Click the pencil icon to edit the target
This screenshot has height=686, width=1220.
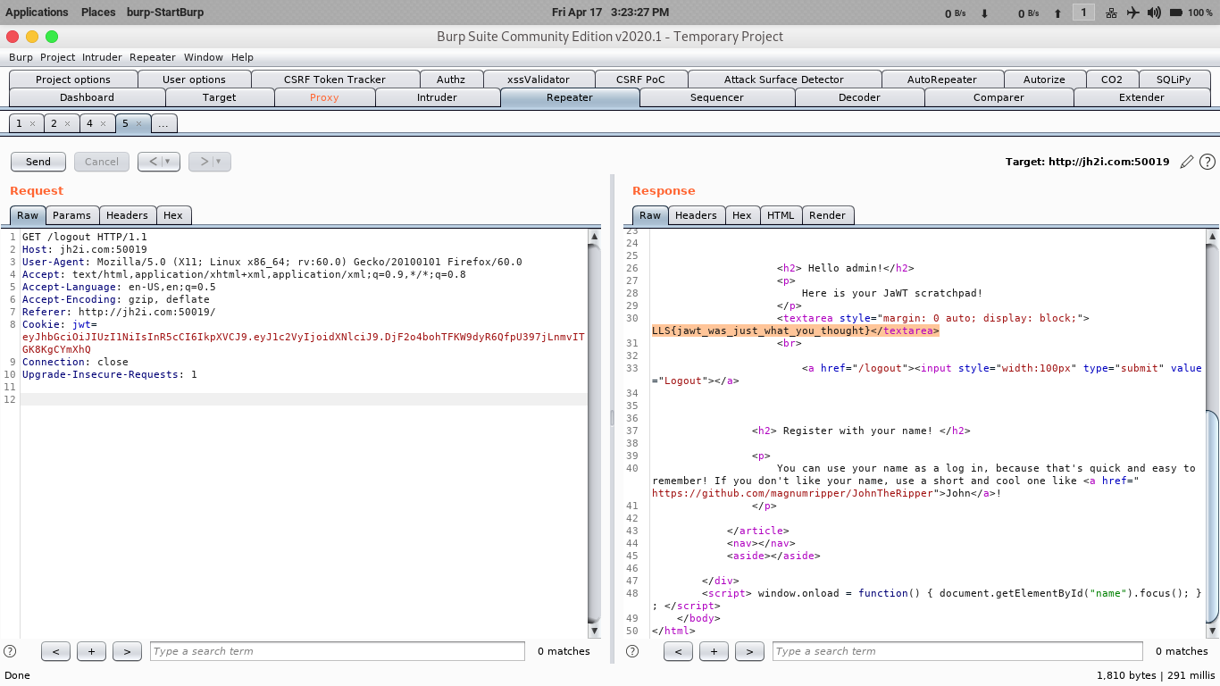(x=1187, y=162)
